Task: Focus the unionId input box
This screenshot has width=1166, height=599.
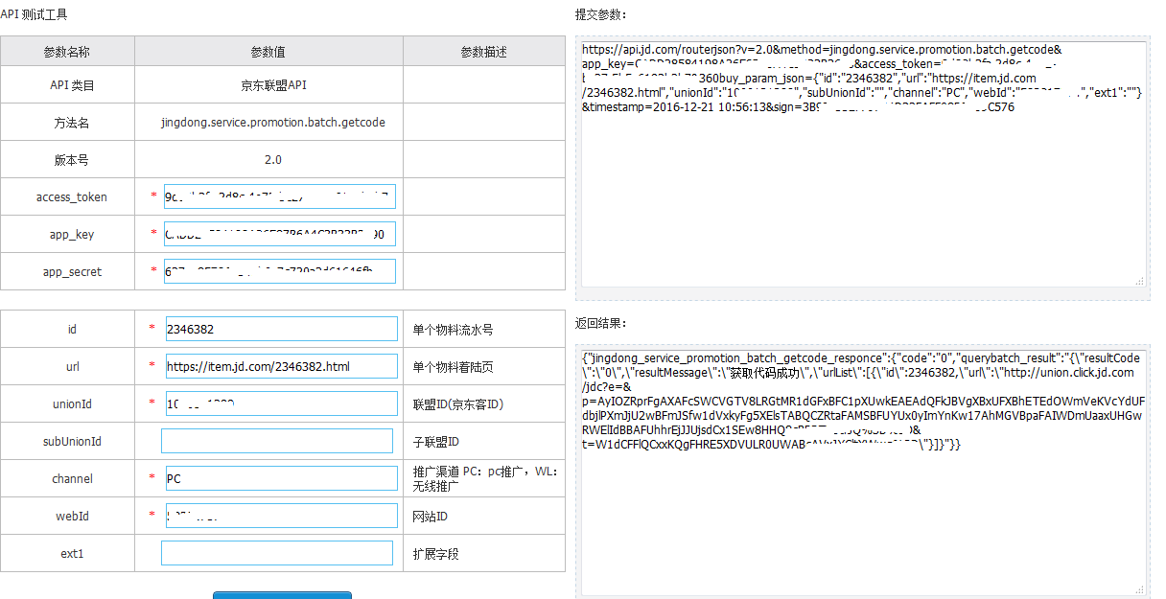Action: [x=281, y=403]
